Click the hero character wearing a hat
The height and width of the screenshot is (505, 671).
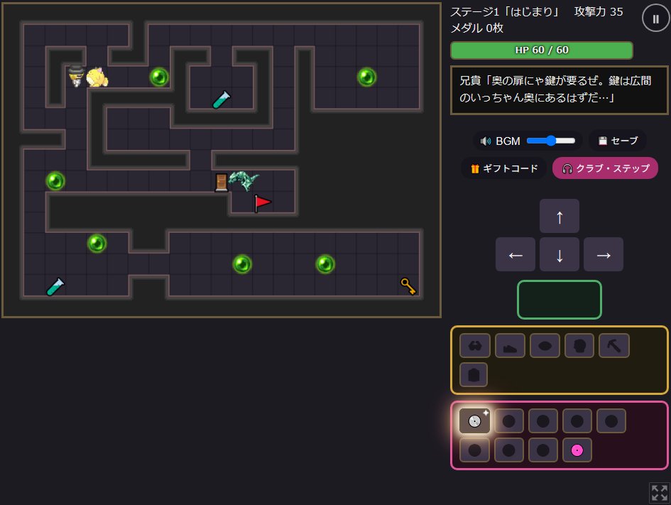click(x=76, y=76)
